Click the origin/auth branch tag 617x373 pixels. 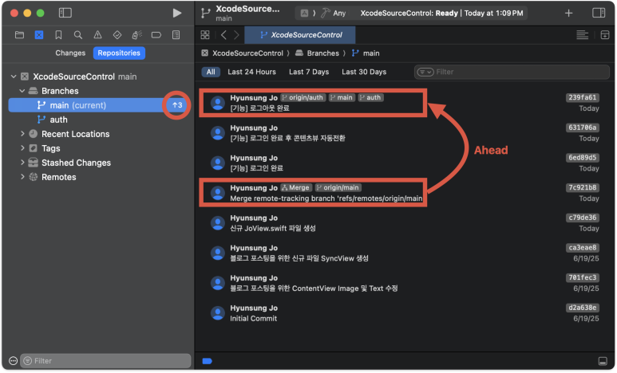pos(303,97)
